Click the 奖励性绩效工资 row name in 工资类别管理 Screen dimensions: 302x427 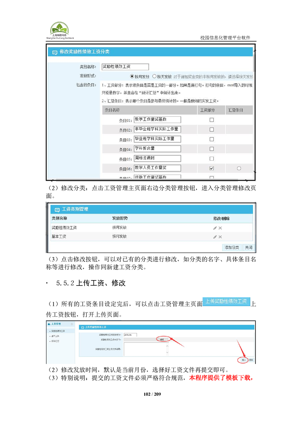64,228
